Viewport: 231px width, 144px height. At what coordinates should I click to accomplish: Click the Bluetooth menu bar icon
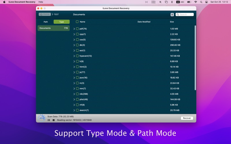coord(172,2)
